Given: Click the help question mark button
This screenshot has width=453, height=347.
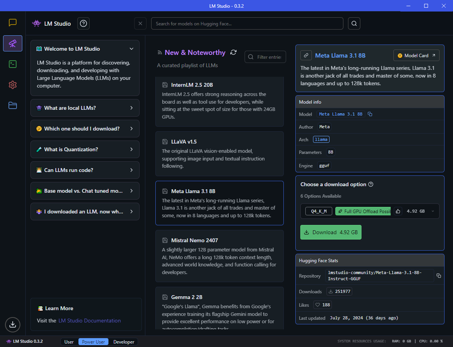Looking at the screenshot, I should [x=83, y=23].
